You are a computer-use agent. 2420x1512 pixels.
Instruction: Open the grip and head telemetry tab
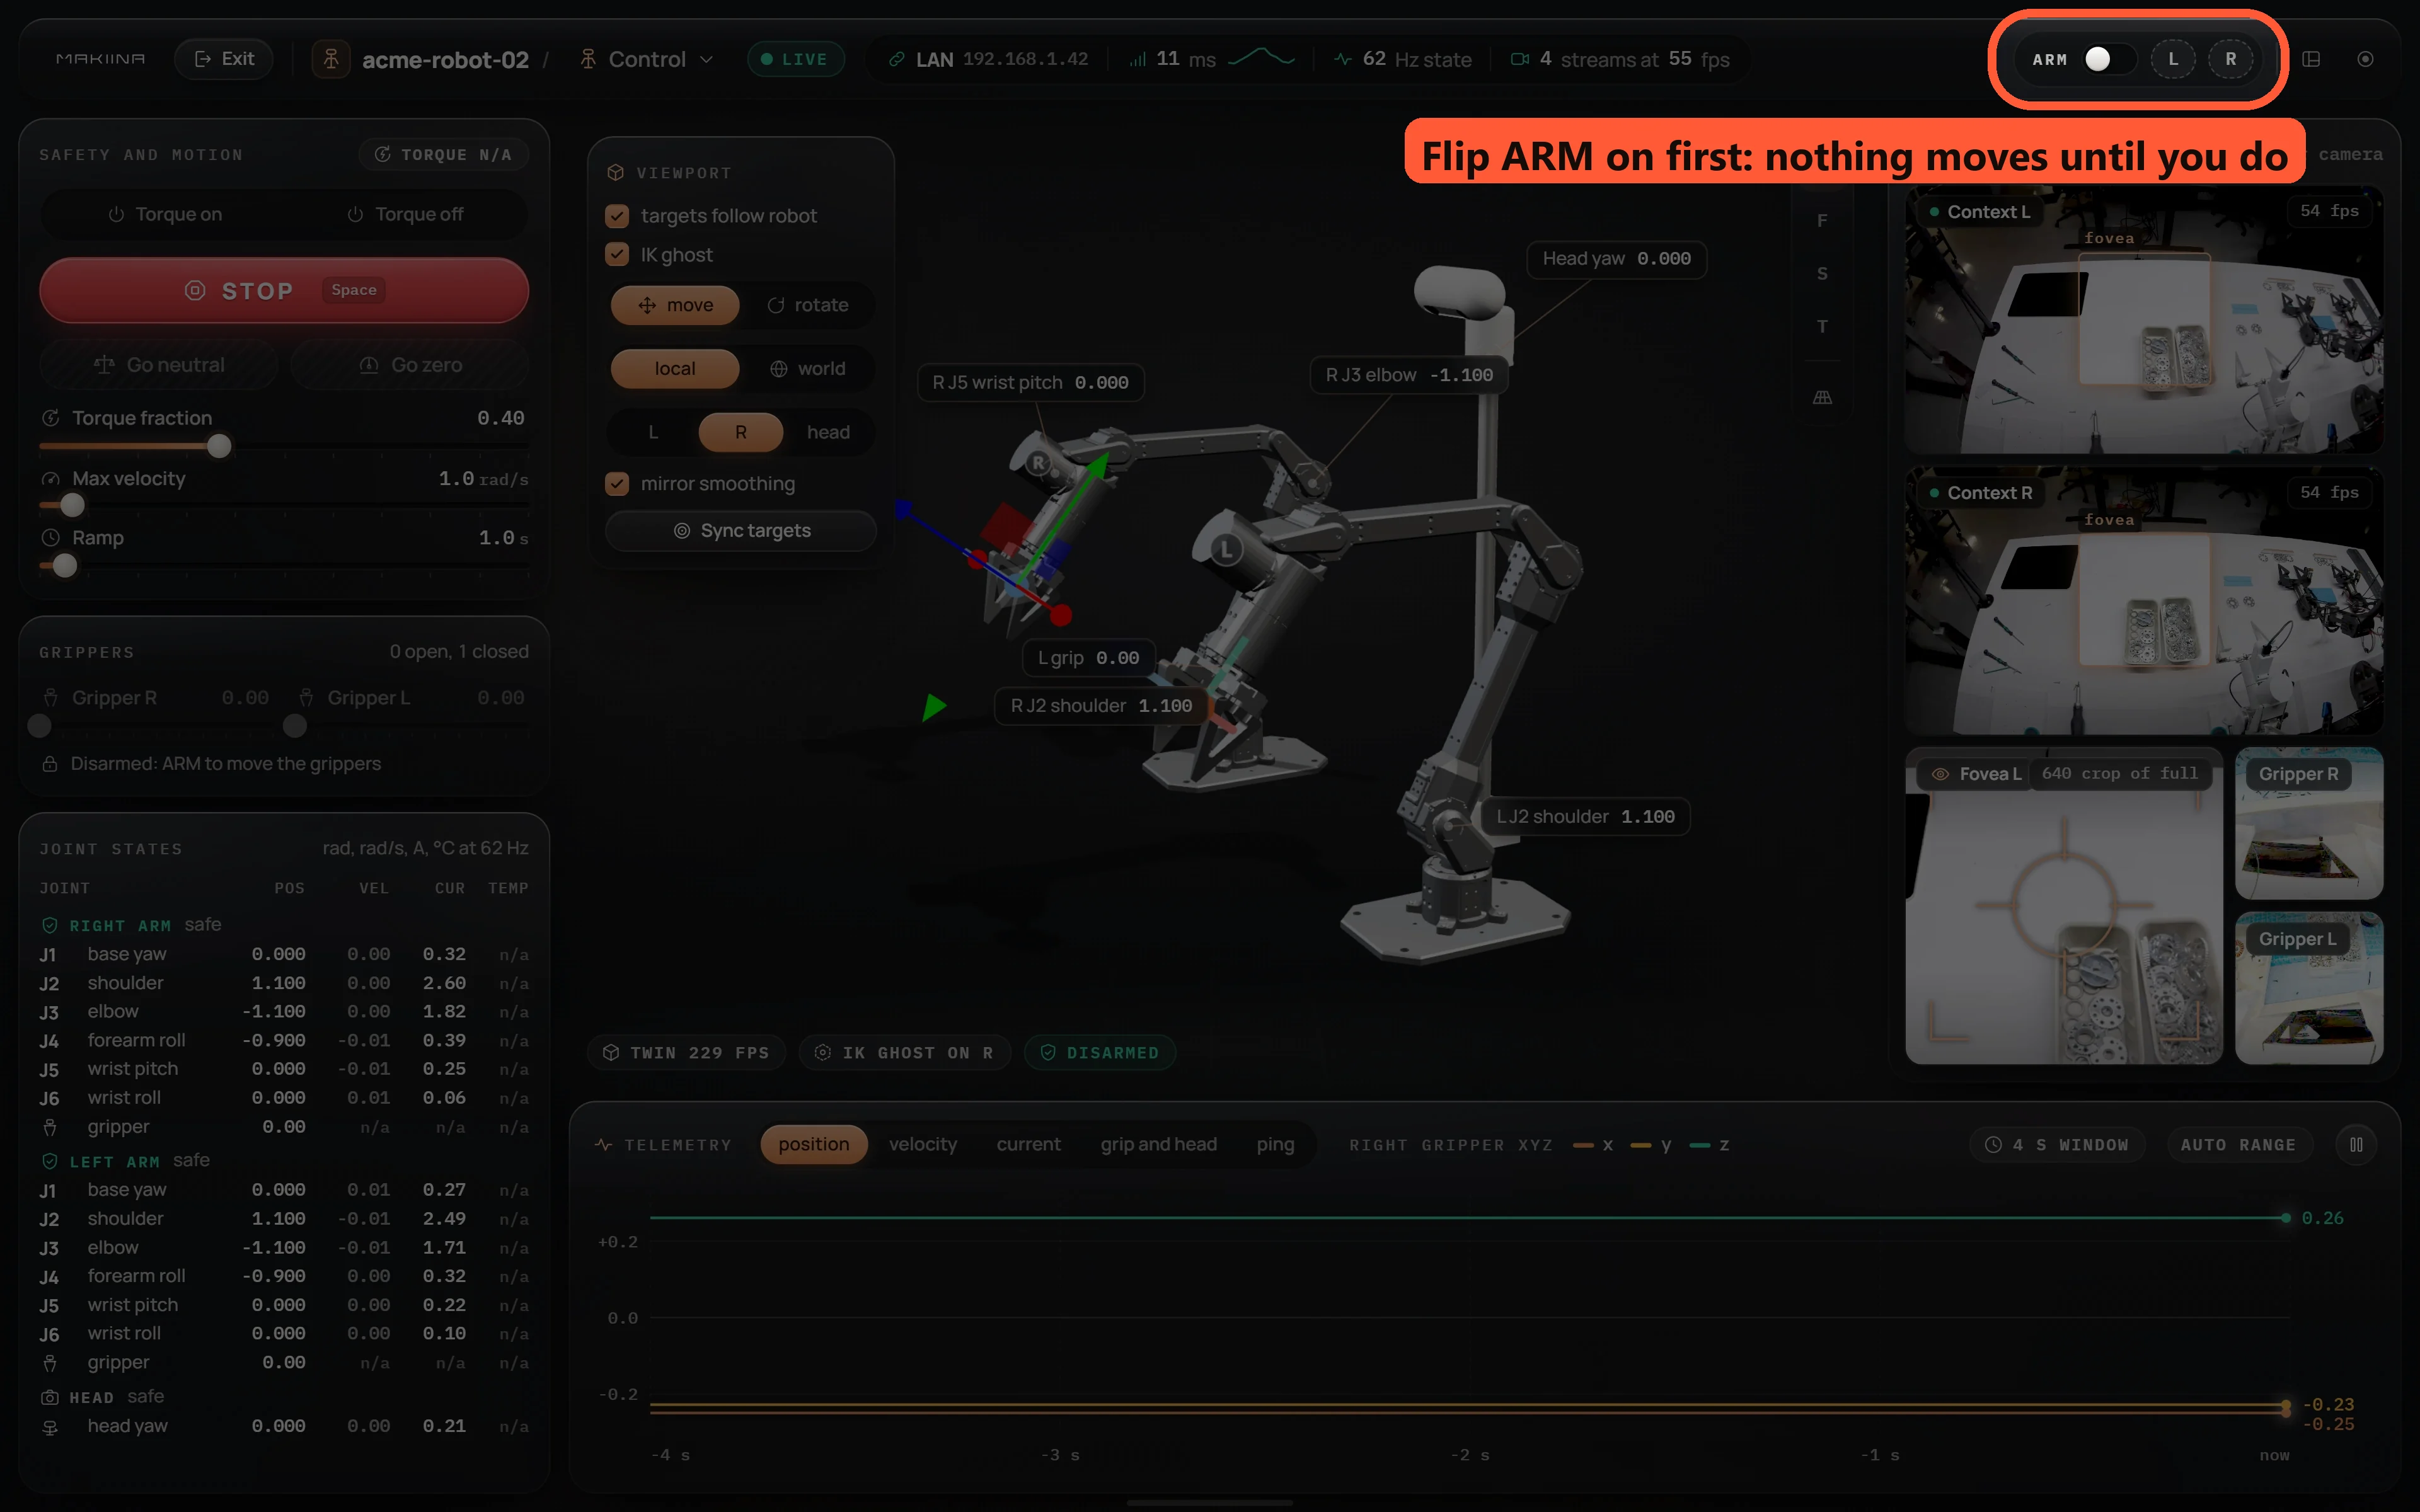[1158, 1144]
